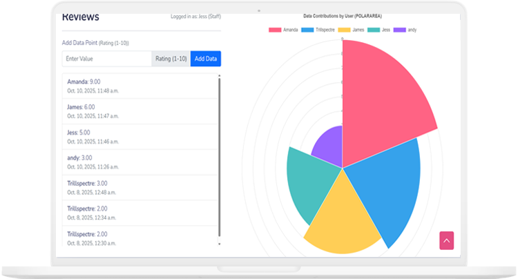Select the Trillspectre 3.00 review entry
The image size is (518, 279).
pyautogui.click(x=138, y=188)
